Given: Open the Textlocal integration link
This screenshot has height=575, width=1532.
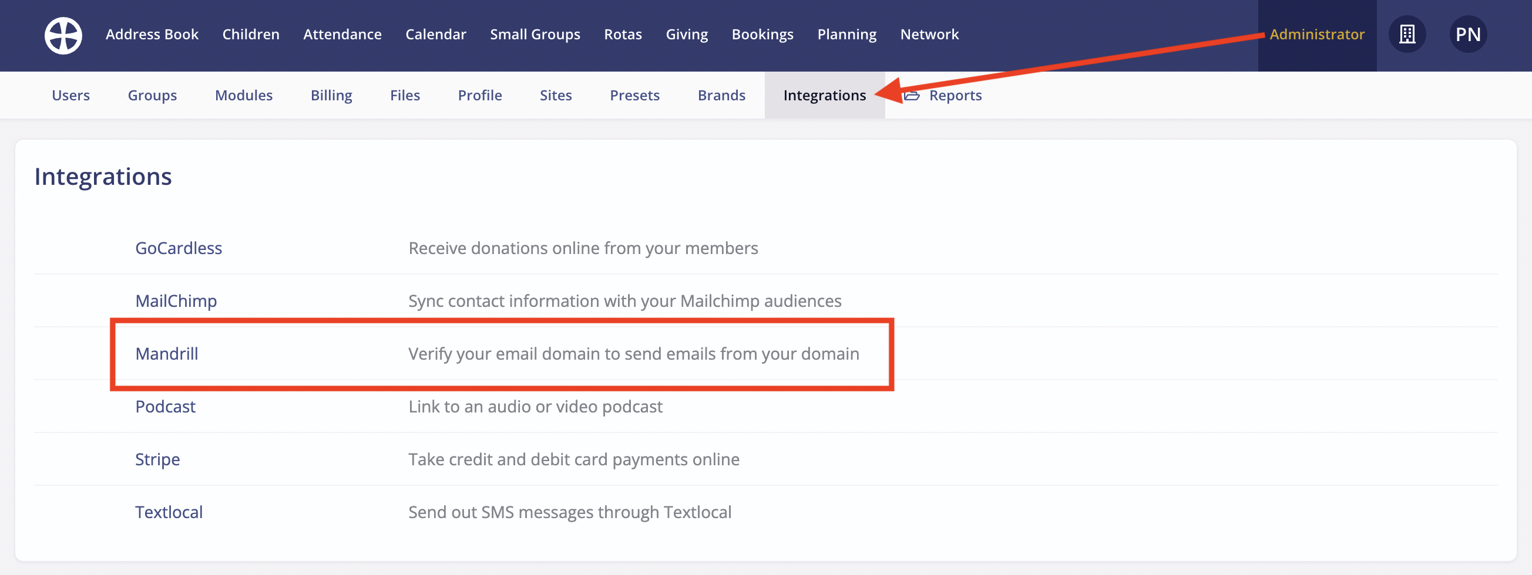Looking at the screenshot, I should 169,513.
